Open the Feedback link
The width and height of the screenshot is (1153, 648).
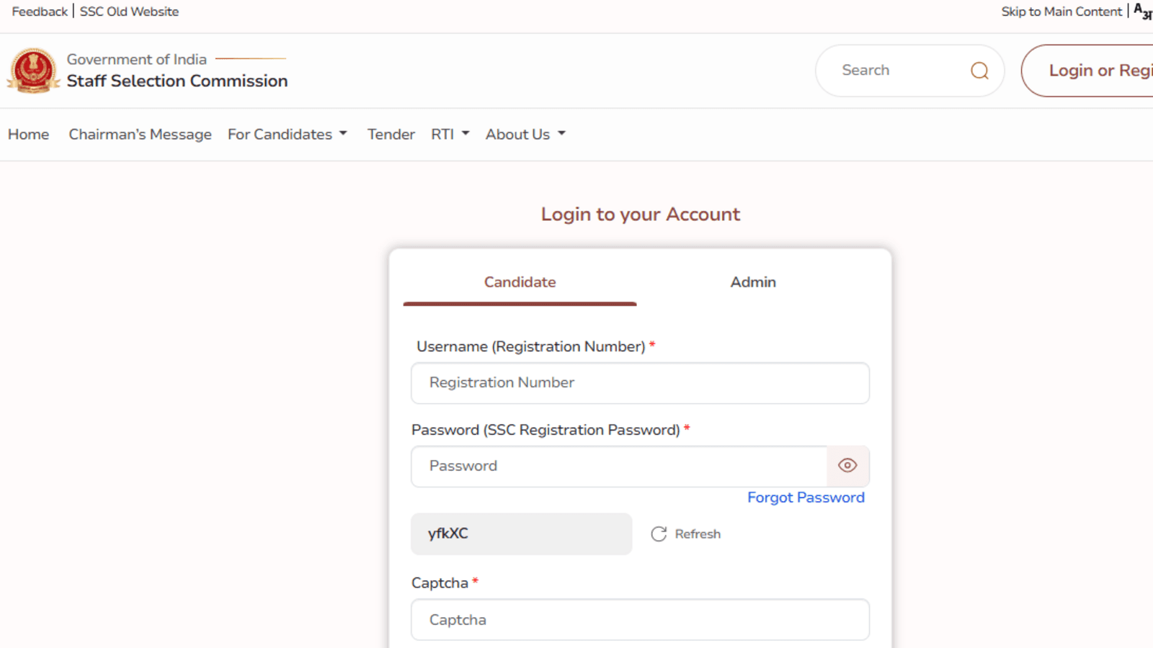[40, 12]
